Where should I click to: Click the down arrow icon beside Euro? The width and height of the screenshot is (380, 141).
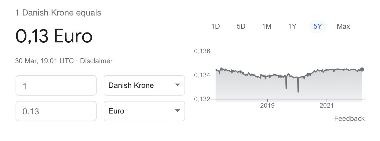[x=177, y=111]
